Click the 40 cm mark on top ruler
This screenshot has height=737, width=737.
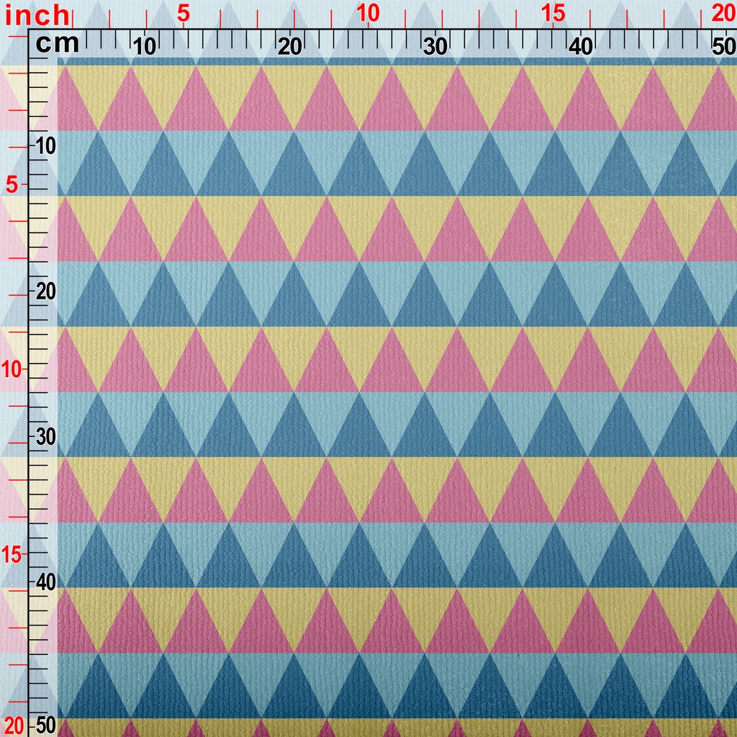point(580,47)
